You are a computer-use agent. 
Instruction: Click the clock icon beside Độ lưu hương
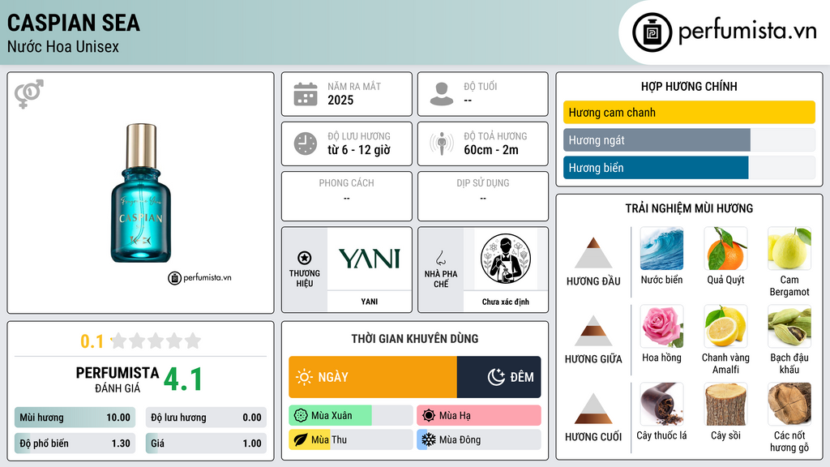click(x=306, y=144)
